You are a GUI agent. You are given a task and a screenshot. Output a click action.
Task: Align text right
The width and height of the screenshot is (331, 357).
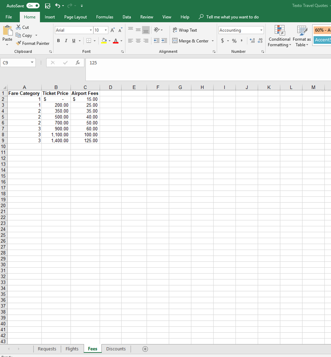tap(146, 41)
